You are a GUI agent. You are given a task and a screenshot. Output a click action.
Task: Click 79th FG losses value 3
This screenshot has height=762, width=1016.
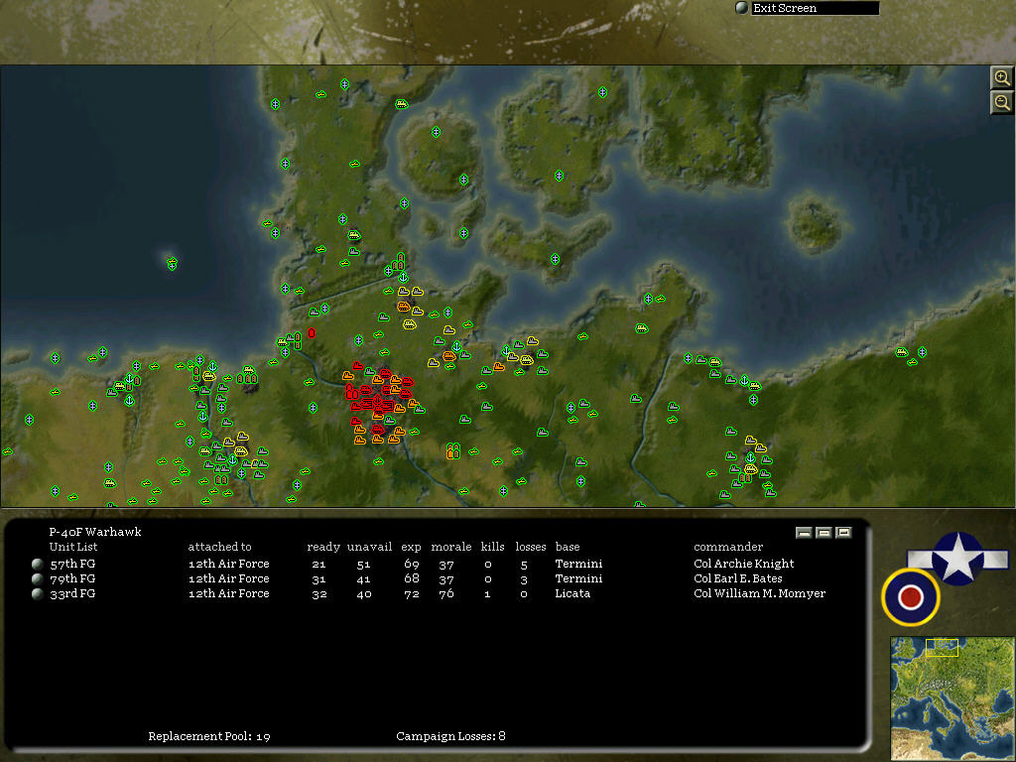coord(524,579)
